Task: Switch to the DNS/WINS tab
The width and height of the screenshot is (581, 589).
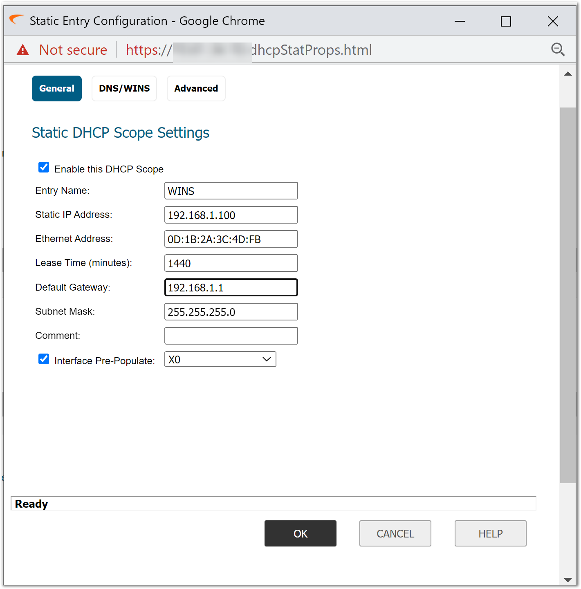Action: [x=124, y=88]
